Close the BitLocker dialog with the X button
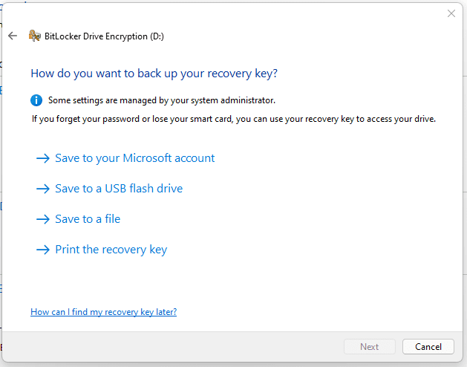Viewport: 467px width, 367px height. coord(451,13)
